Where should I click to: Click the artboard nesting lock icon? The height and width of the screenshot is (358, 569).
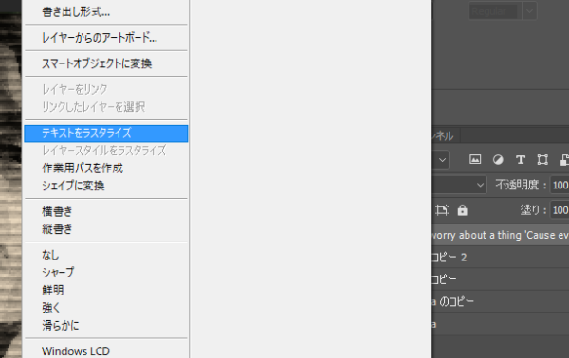(442, 210)
